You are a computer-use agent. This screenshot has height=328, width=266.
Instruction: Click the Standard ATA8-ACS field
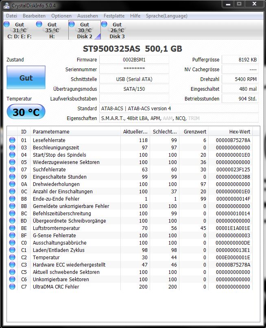[x=179, y=108]
